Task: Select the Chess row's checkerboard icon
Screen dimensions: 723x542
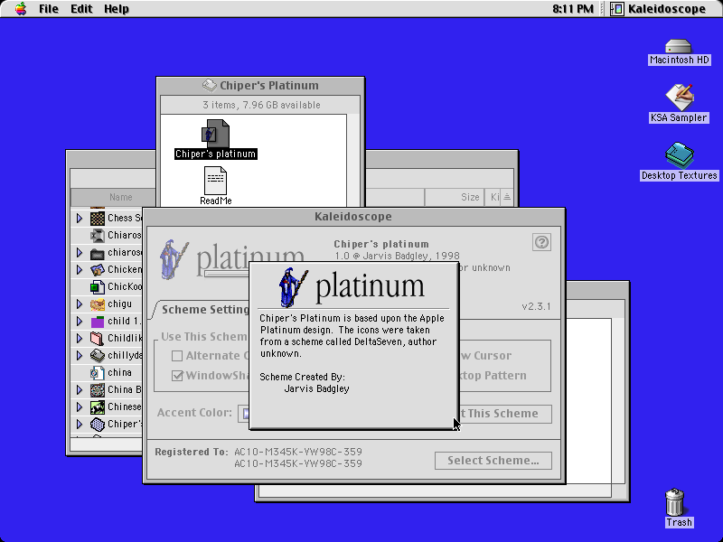Action: (x=98, y=218)
